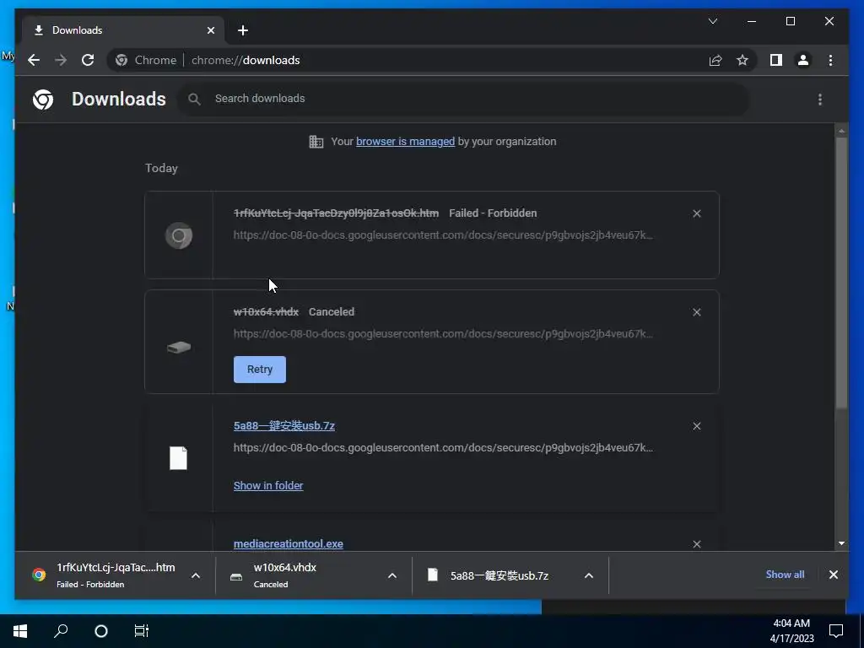Remove the Failed - Forbidden htm entry
864x648 pixels.
click(696, 213)
